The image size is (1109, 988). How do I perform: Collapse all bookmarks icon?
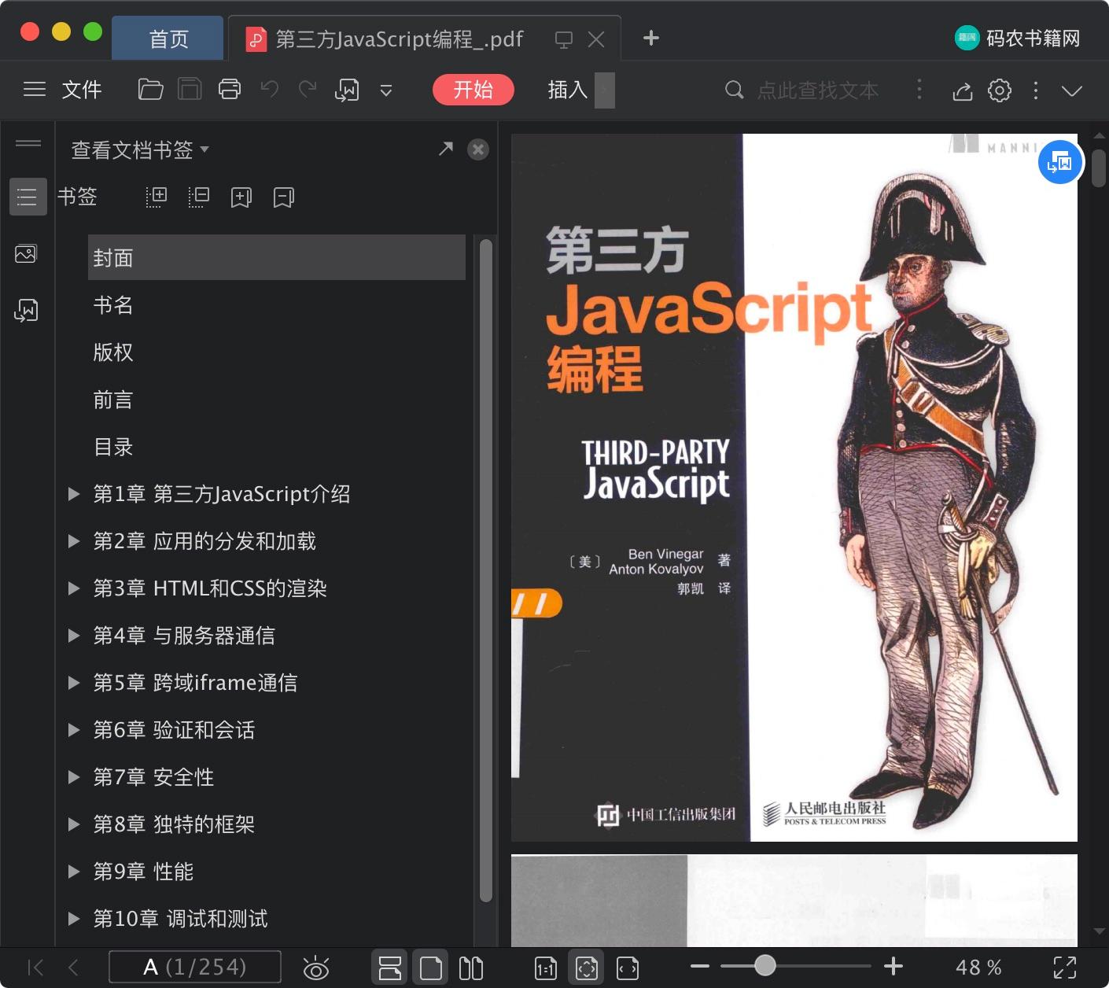point(199,197)
